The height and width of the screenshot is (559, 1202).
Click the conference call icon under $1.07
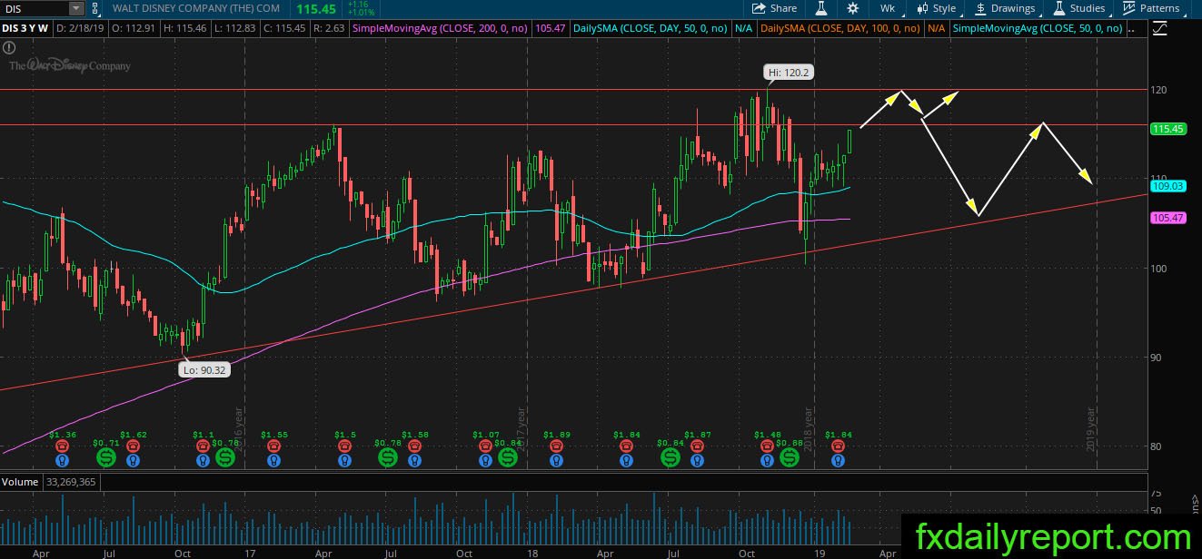(x=485, y=446)
